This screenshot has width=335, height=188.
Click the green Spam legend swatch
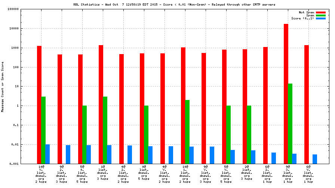point(321,15)
